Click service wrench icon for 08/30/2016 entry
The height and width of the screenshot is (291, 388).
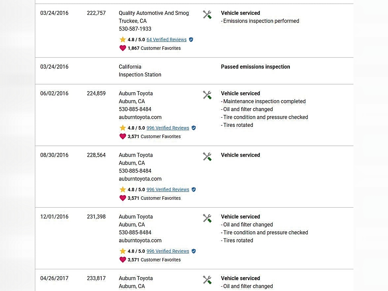click(207, 157)
